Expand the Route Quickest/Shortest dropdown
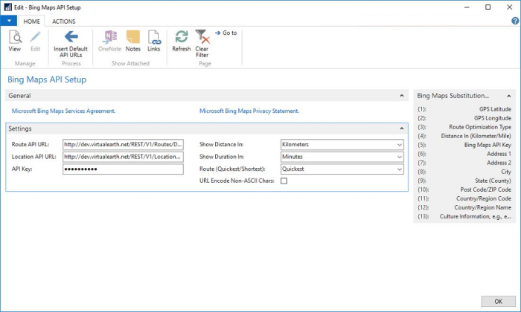This screenshot has height=312, width=521. pos(400,169)
